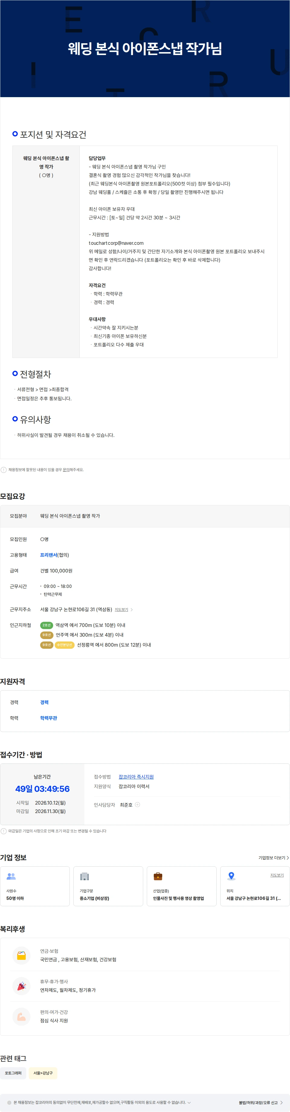Click the employee count people icon
This screenshot has width=290, height=1112.
click(11, 876)
